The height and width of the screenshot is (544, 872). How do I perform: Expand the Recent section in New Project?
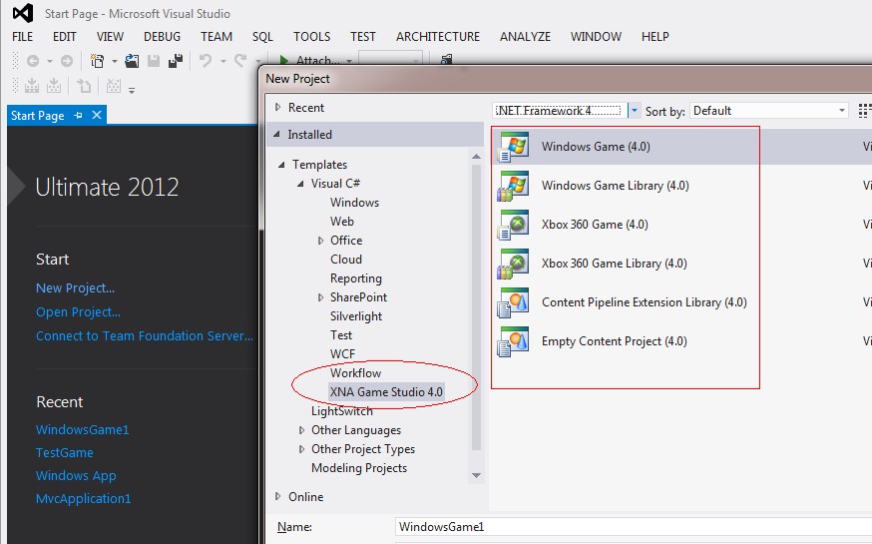[277, 107]
